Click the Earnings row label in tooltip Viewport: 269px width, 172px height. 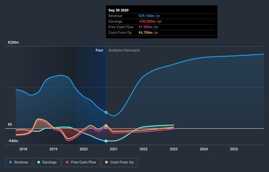(115, 21)
